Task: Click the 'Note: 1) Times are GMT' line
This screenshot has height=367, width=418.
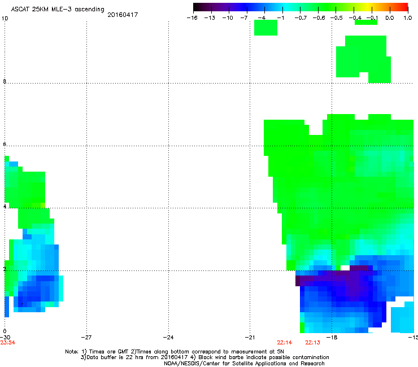Action: (175, 352)
